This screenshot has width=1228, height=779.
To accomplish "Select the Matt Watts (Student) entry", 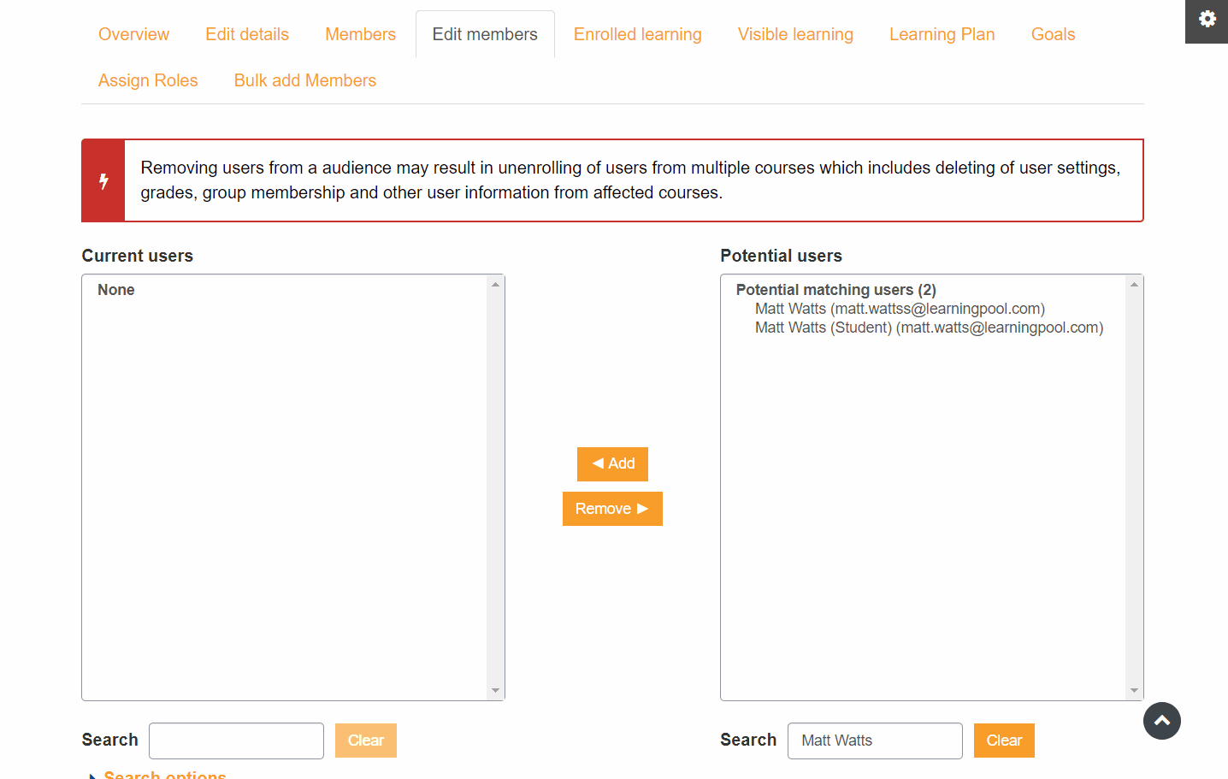I will 929,327.
